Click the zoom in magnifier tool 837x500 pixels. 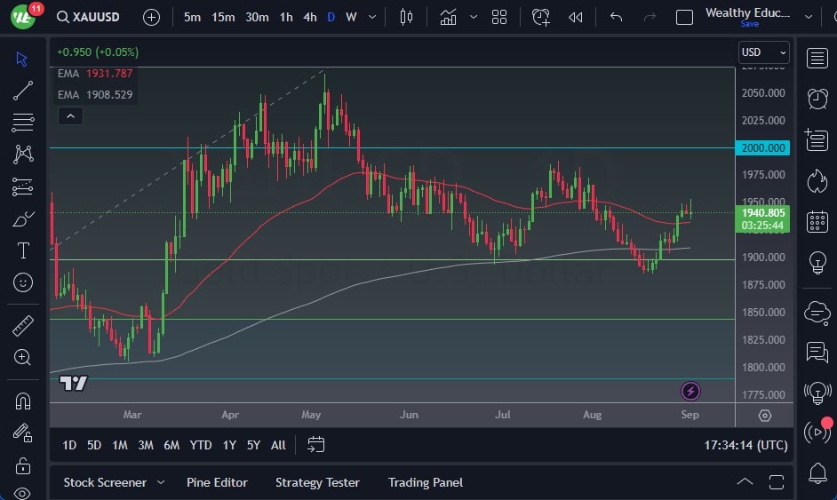(x=23, y=358)
